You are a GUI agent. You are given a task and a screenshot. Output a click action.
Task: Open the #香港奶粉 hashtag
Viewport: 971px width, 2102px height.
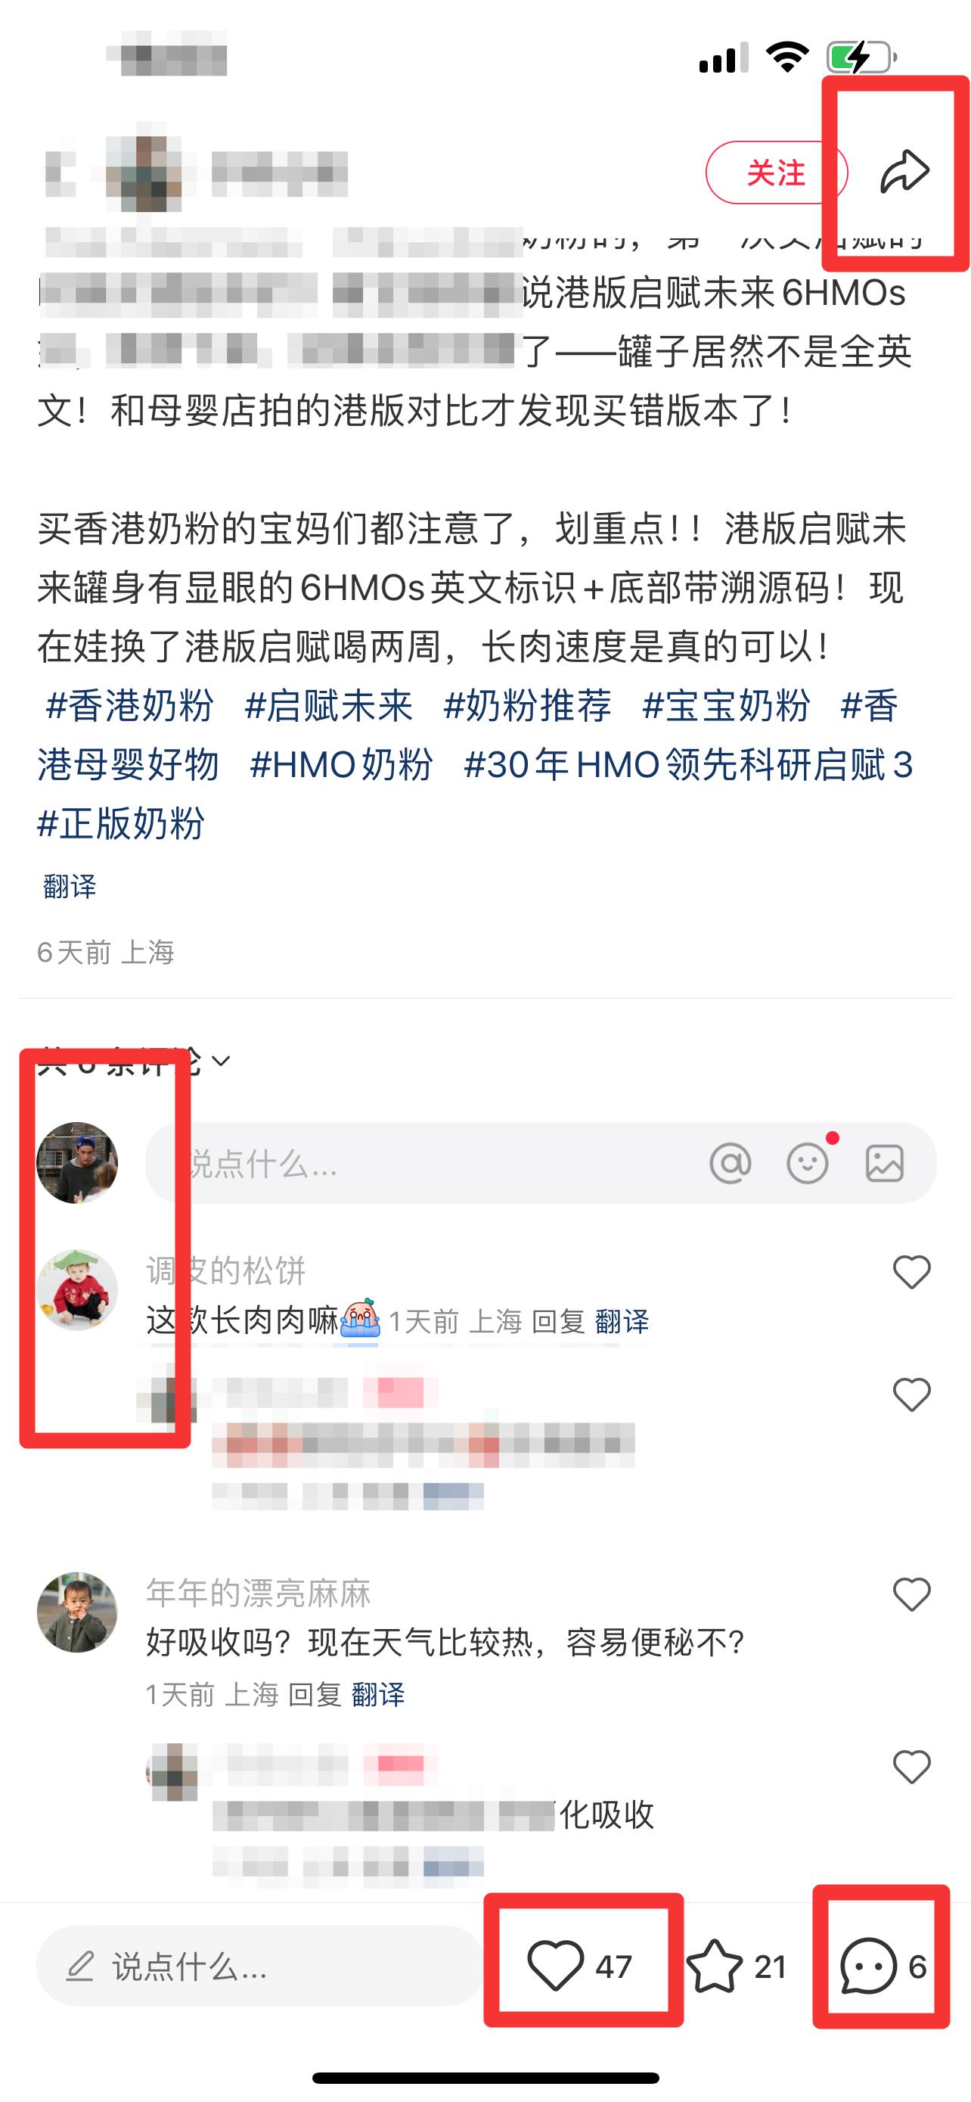(x=129, y=705)
